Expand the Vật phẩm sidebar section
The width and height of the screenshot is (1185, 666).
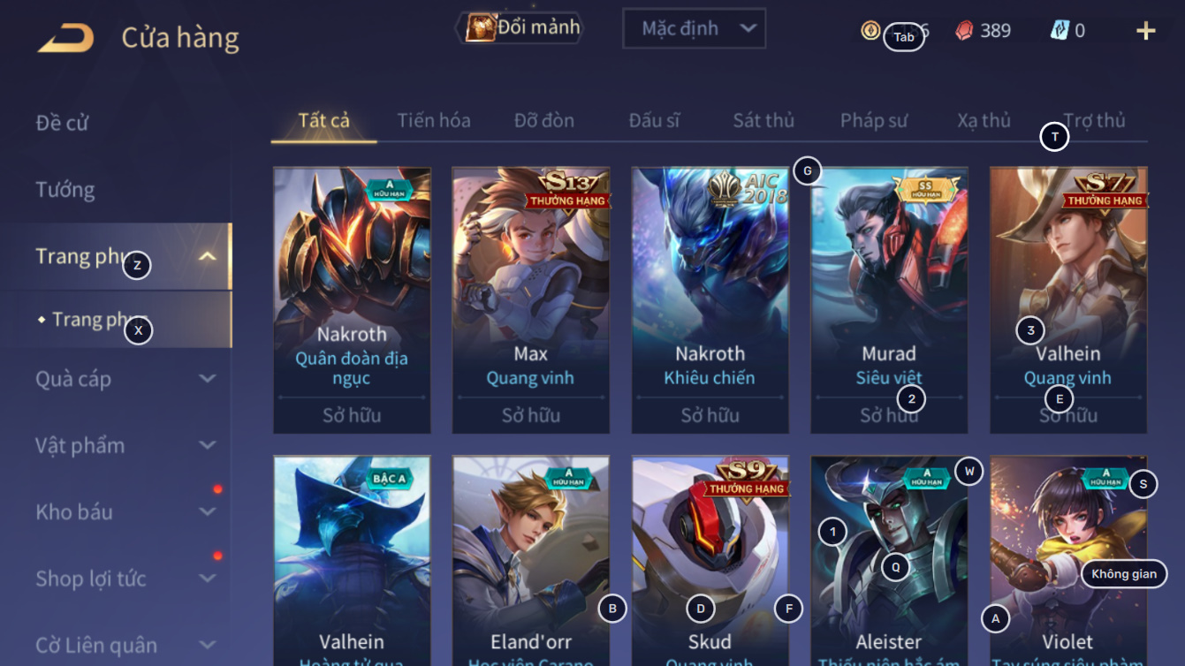click(207, 445)
